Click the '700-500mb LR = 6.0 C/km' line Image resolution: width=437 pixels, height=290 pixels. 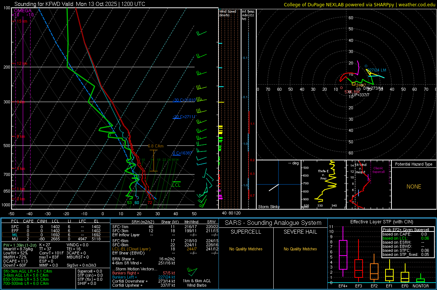point(26,284)
